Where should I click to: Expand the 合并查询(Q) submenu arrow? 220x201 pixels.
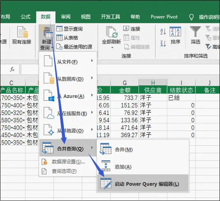92,148
